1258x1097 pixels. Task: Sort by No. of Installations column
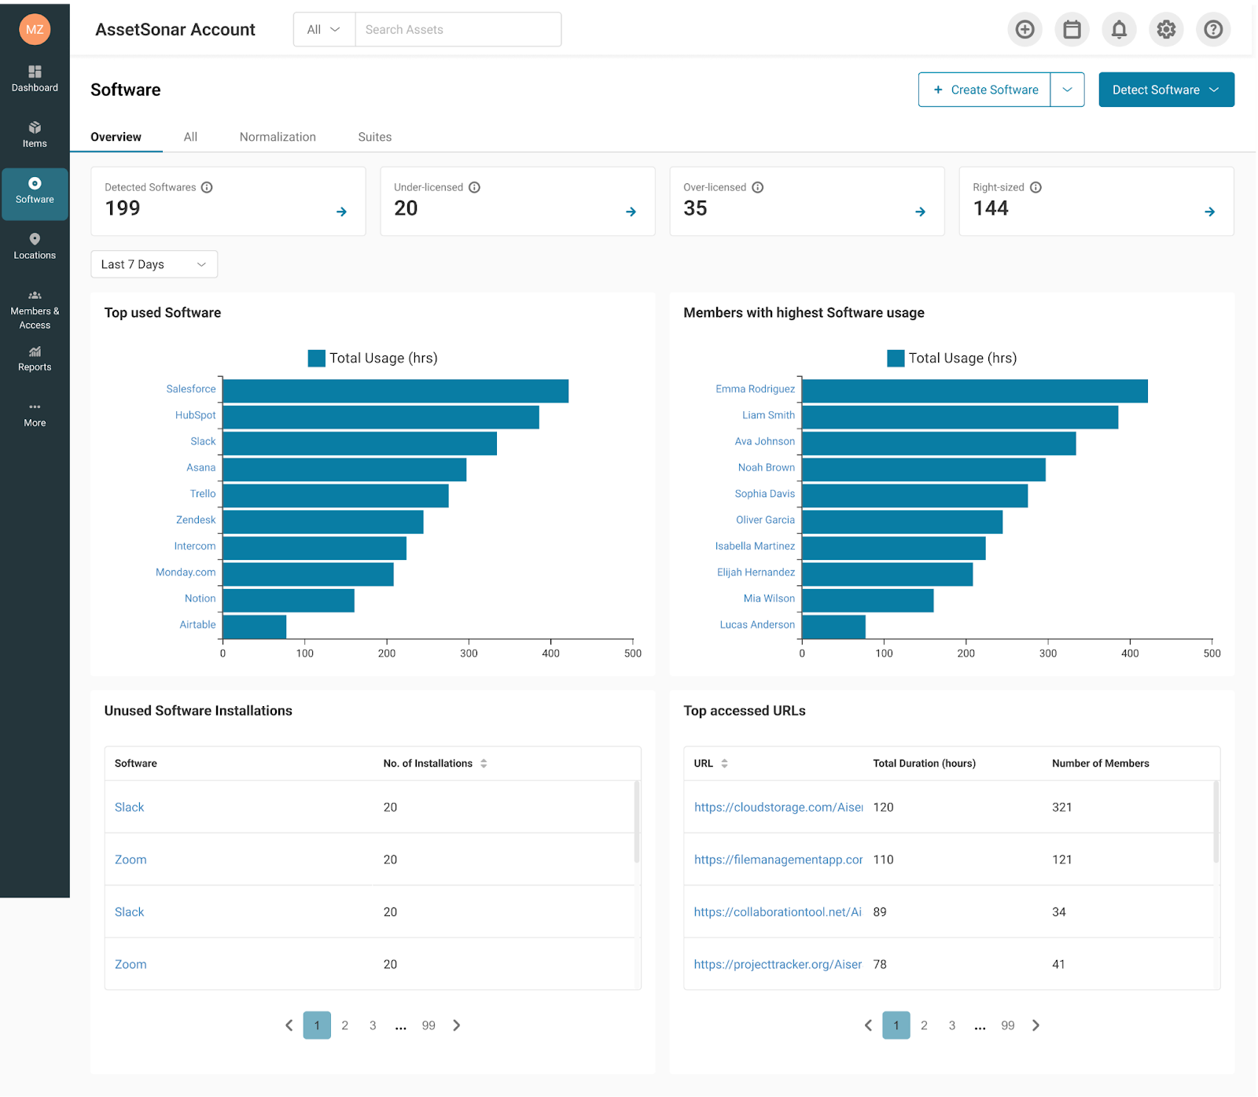pyautogui.click(x=484, y=764)
